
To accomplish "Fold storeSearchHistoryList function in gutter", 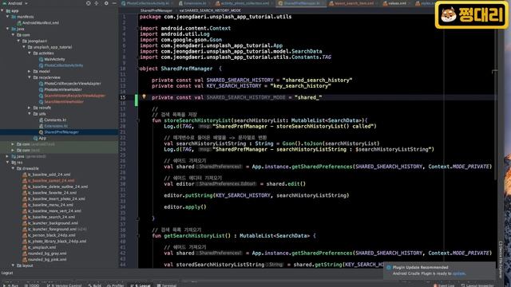I will pos(137,120).
